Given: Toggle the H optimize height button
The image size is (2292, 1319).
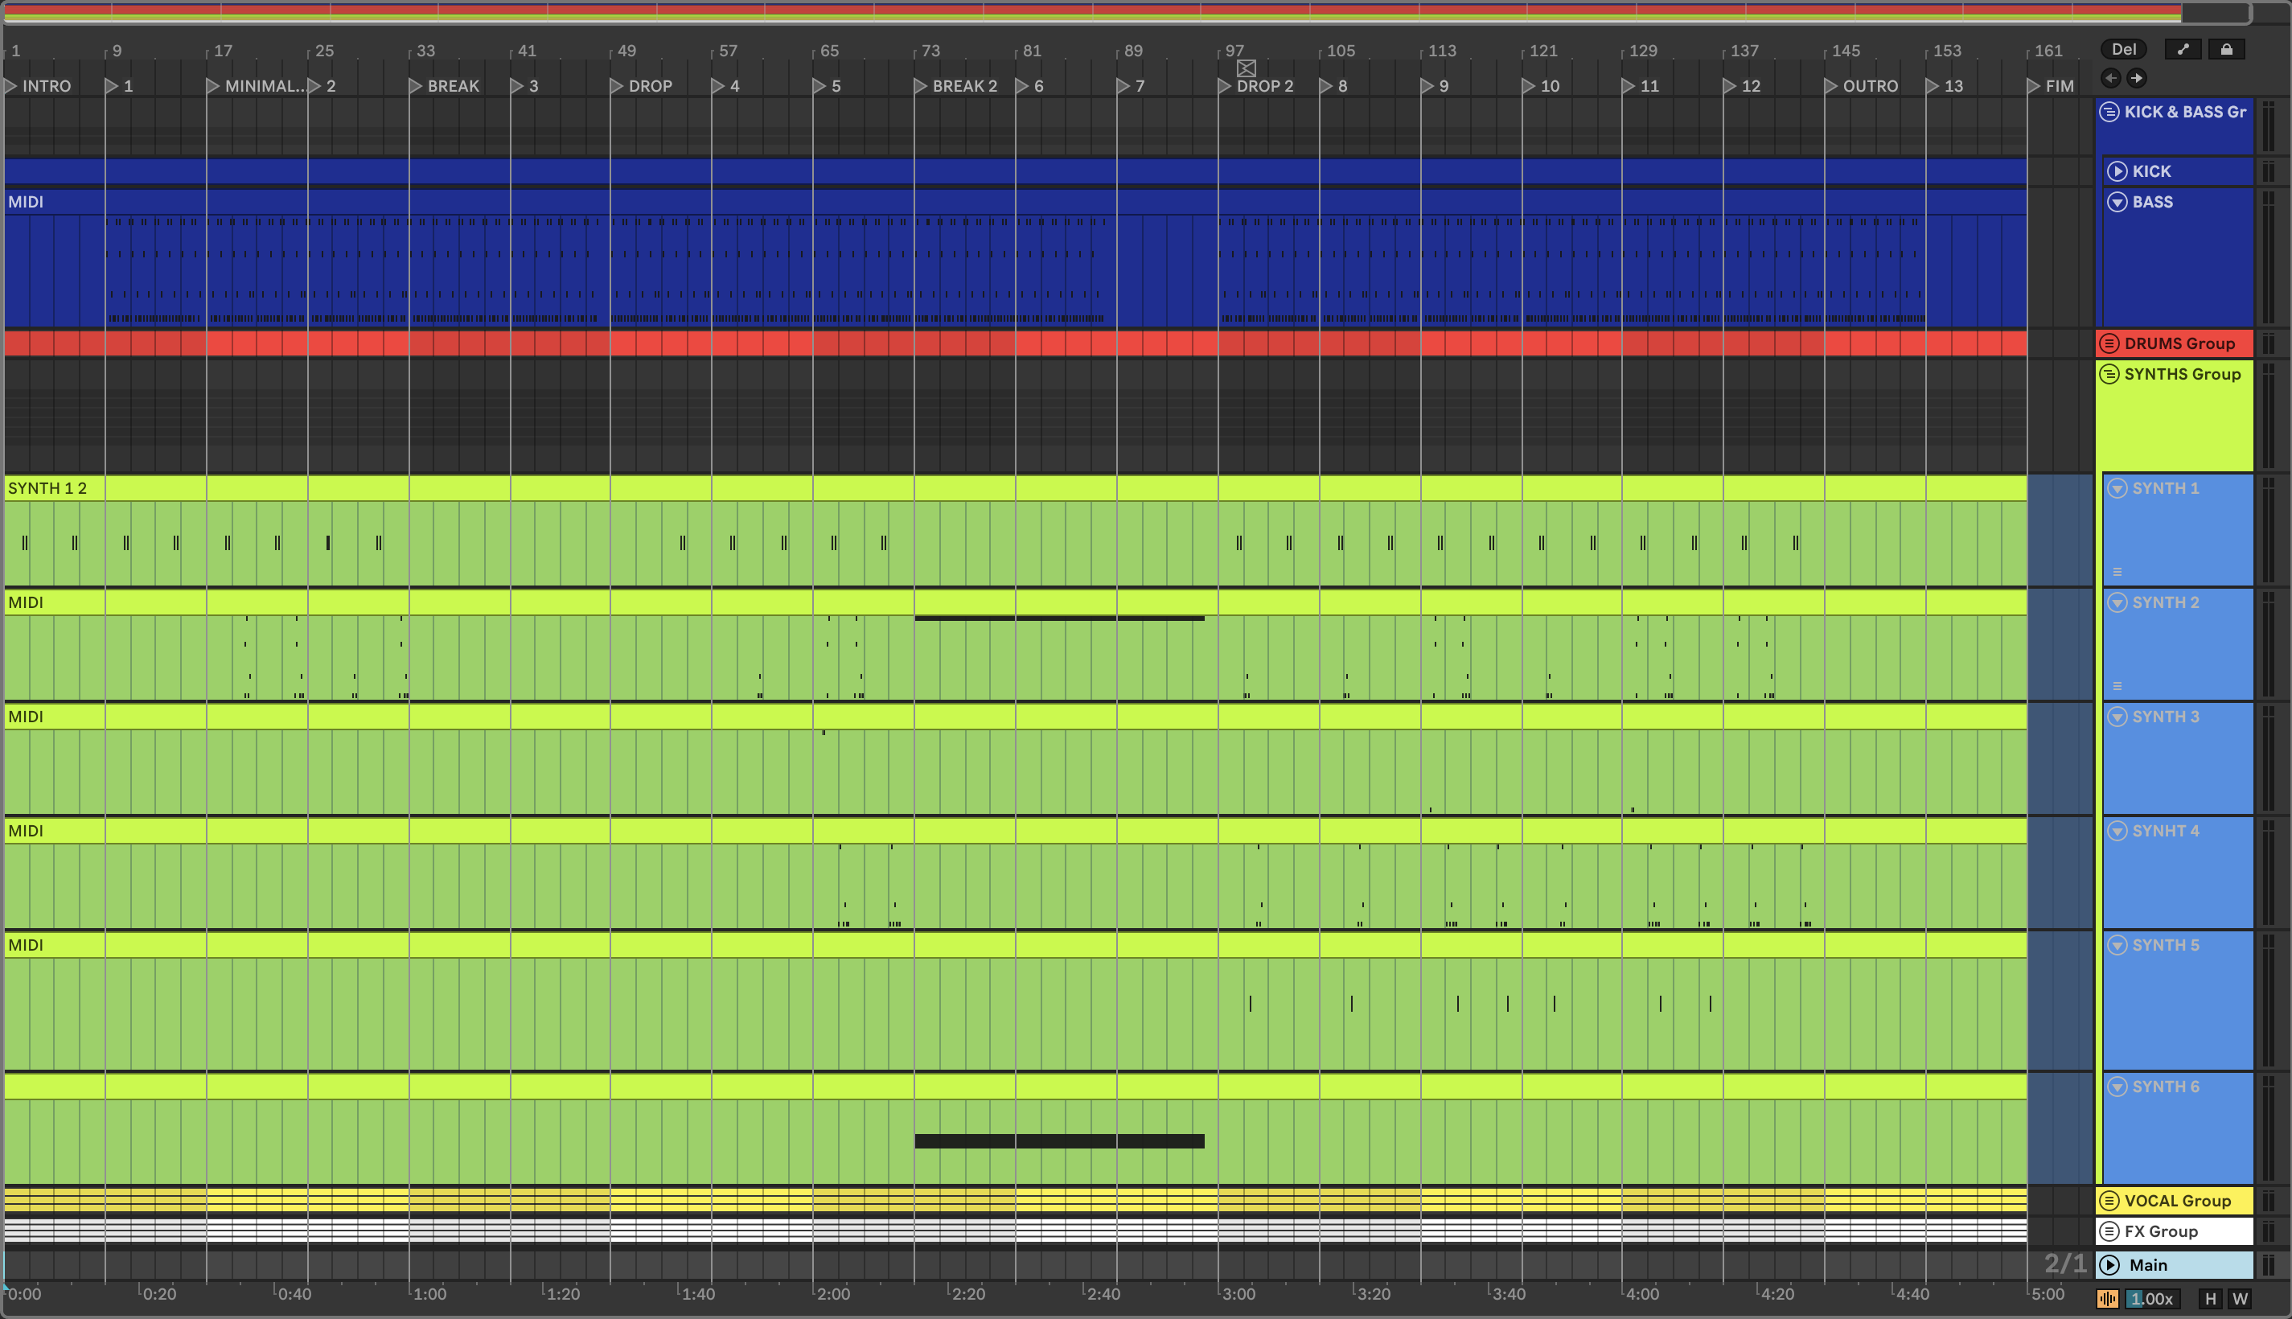Looking at the screenshot, I should click(2211, 1298).
